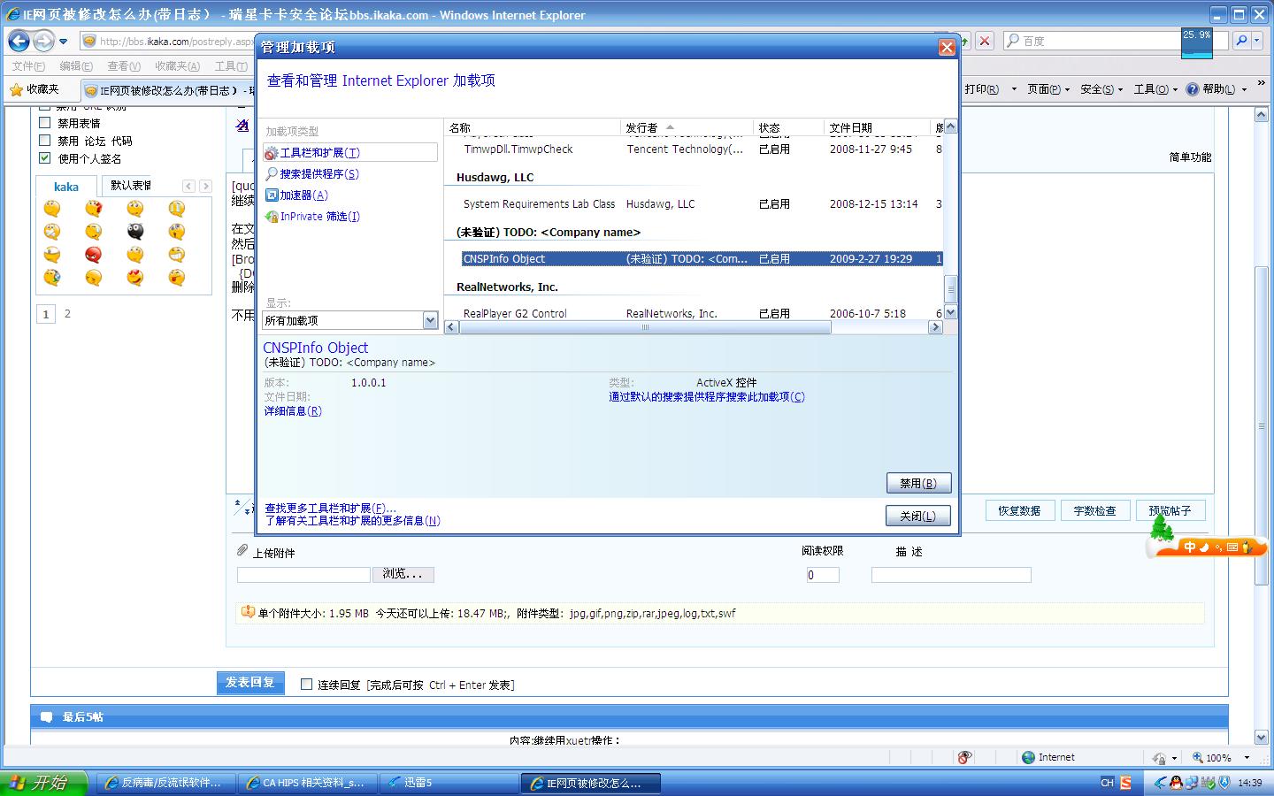Open the 收藏夹(A) menu
1274x796 pixels.
177,66
